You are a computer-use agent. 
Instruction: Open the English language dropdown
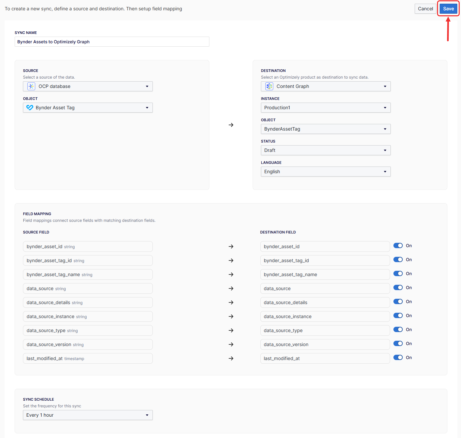[x=326, y=172]
